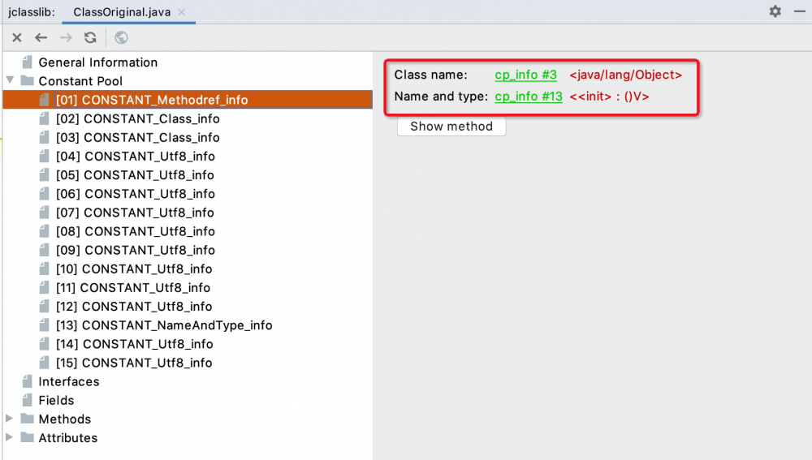812x460 pixels.
Task: Expand the Attributes node
Action: click(9, 436)
